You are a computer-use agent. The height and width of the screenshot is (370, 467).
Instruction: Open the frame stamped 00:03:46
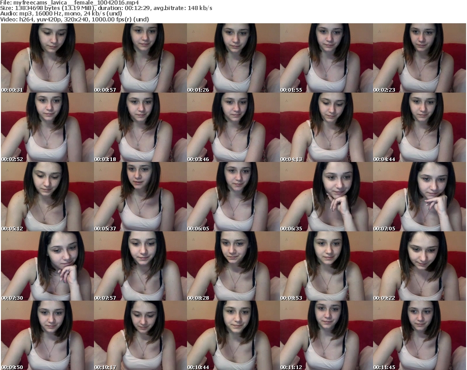(233, 127)
